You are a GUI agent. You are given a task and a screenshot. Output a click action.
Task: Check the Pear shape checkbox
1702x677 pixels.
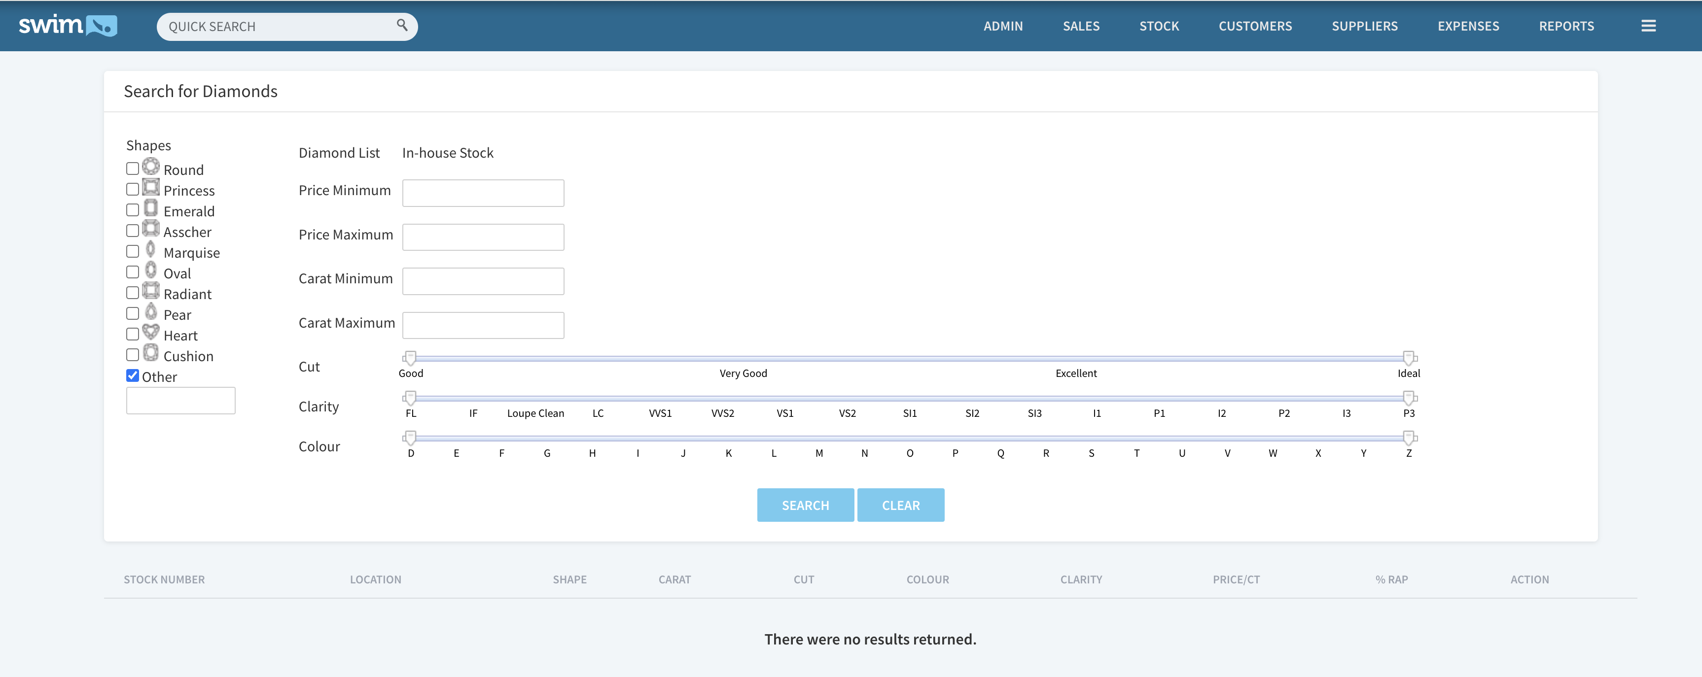click(x=132, y=314)
